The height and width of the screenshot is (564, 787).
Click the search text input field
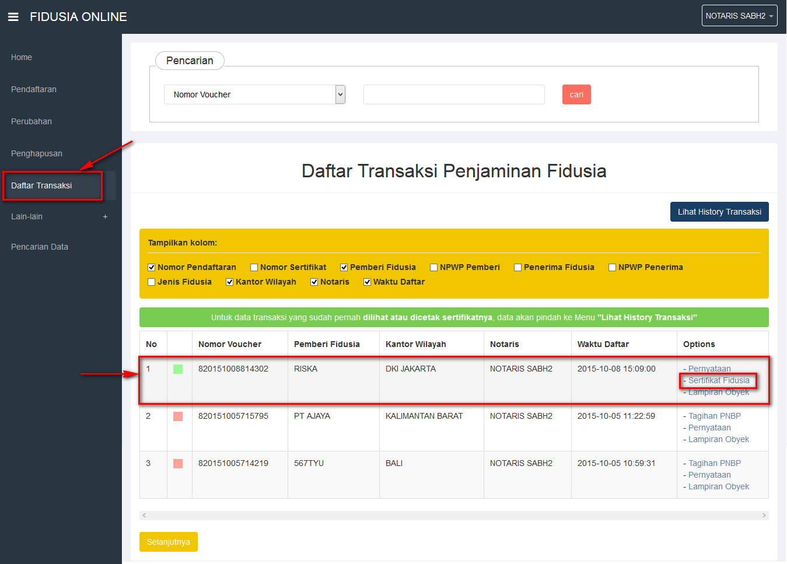[x=454, y=94]
